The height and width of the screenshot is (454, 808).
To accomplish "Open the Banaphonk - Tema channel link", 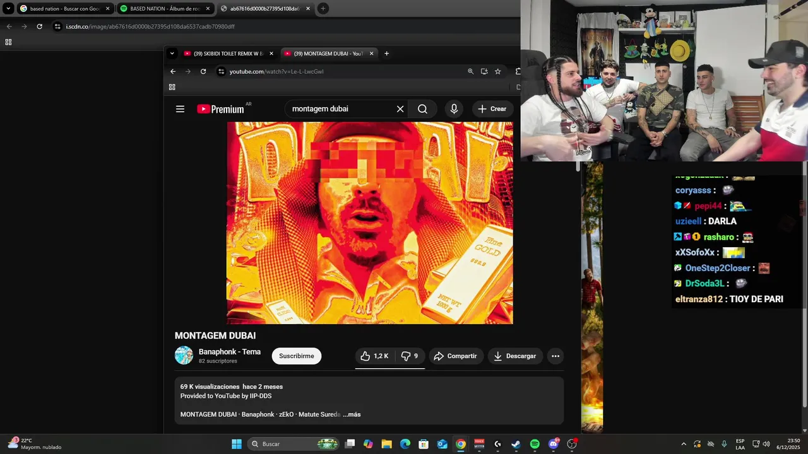I will tap(230, 352).
